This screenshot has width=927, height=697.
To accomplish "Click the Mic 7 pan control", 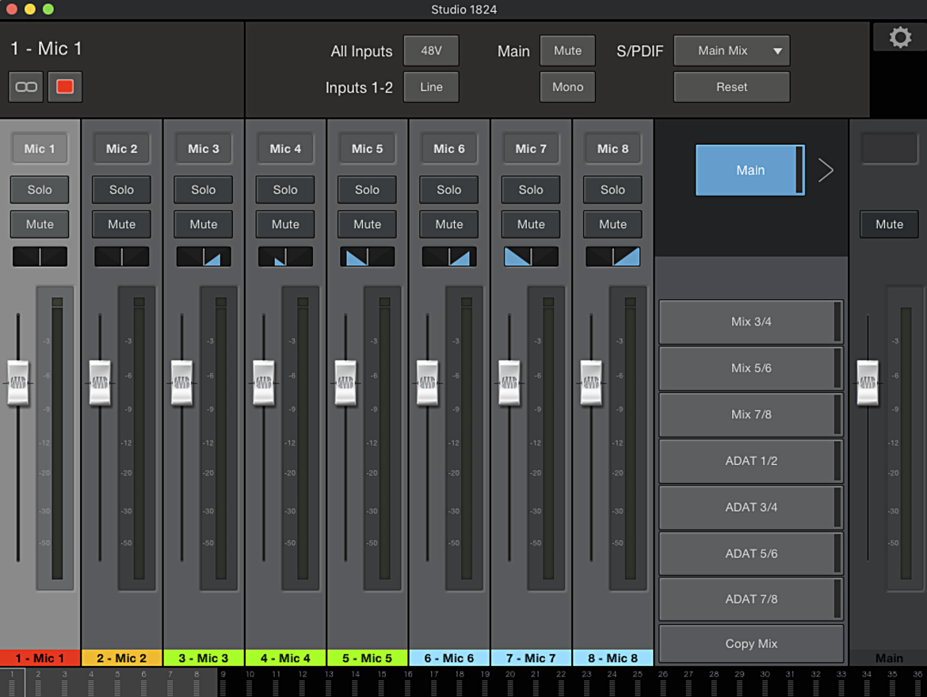I will pos(531,257).
